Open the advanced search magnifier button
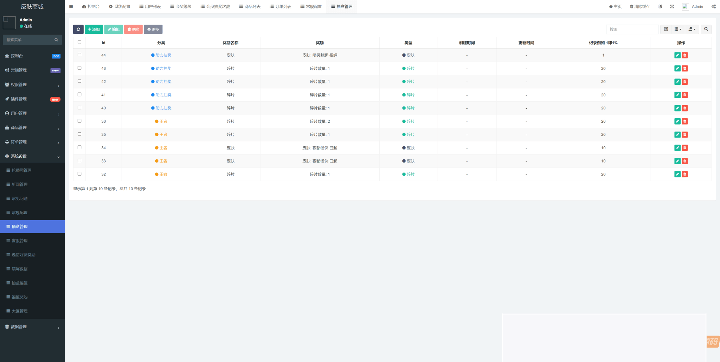This screenshot has height=362, width=720. (706, 29)
